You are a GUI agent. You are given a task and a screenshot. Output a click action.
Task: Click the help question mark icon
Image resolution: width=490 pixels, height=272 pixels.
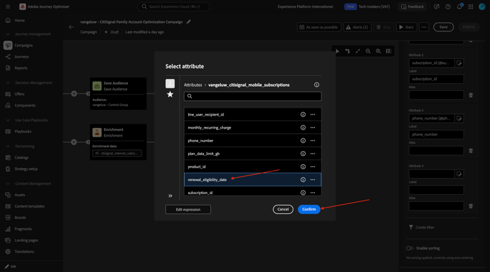tap(448, 7)
